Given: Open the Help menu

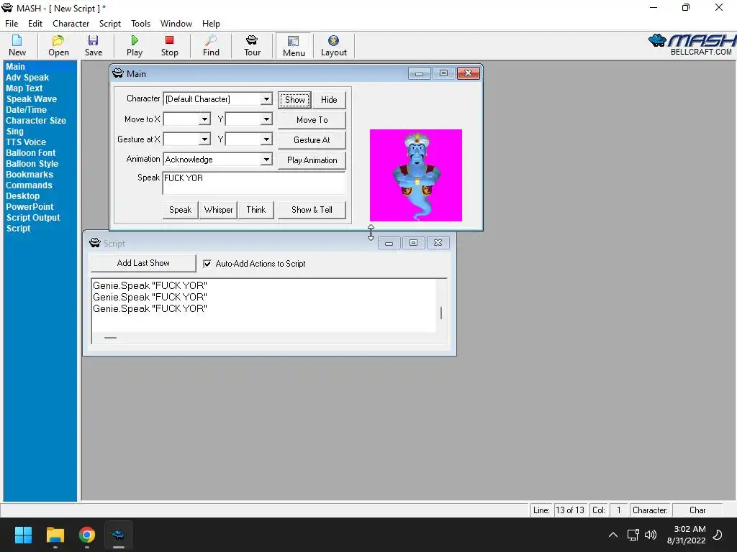Looking at the screenshot, I should click(211, 24).
